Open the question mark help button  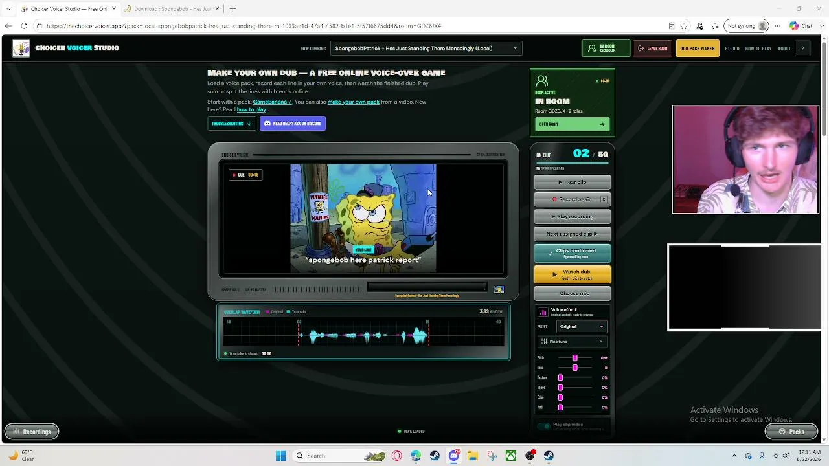[x=802, y=49]
